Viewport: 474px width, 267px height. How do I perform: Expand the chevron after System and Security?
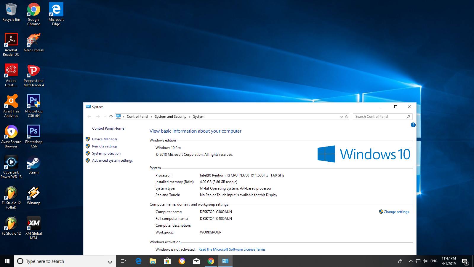click(190, 117)
